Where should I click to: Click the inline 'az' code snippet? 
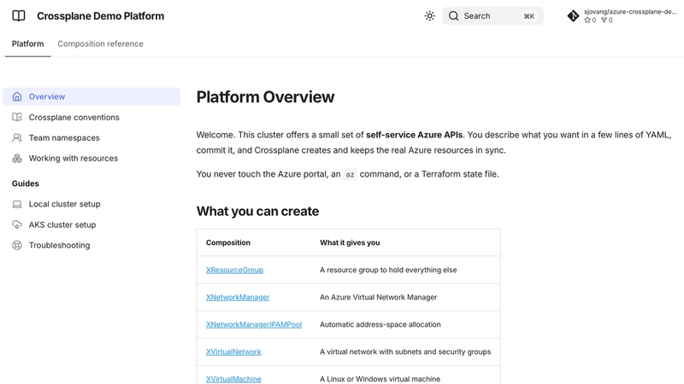[350, 175]
